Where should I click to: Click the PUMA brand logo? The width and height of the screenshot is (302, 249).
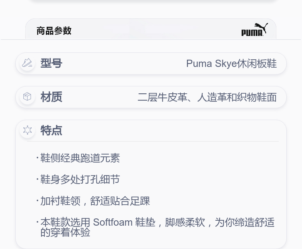click(x=255, y=29)
